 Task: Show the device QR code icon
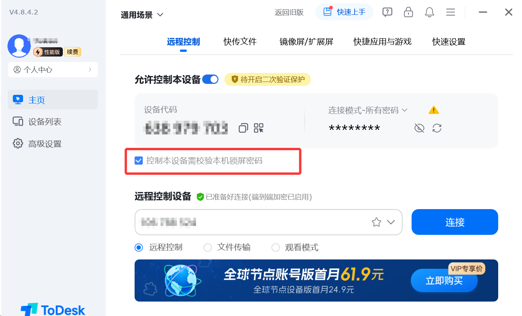pos(259,128)
